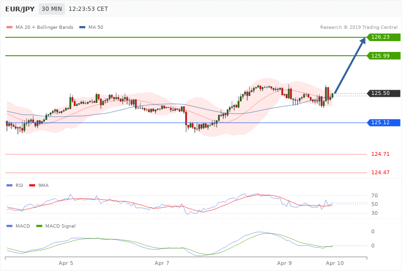This screenshot has width=402, height=272.
Task: Click the 125.99 resistance price tag
Action: 384,56
